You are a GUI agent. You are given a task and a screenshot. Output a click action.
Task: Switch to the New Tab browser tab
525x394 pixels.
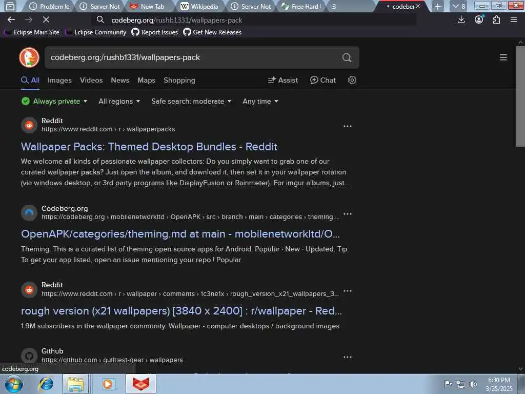click(x=149, y=6)
